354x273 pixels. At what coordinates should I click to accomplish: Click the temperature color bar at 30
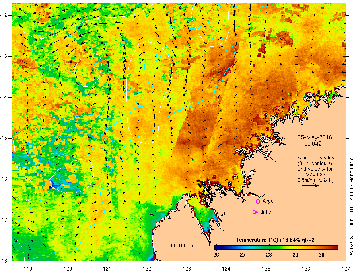321,248
